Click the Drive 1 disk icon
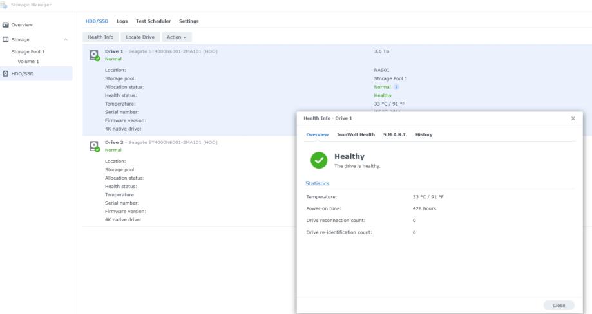This screenshot has height=314, width=592. (x=95, y=55)
